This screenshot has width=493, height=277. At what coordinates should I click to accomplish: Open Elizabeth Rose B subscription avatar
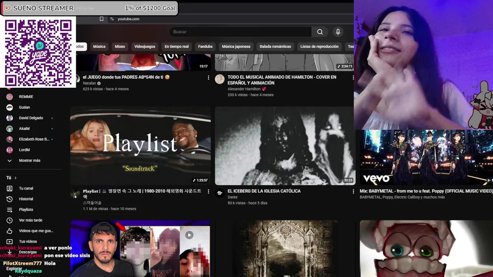(10, 139)
